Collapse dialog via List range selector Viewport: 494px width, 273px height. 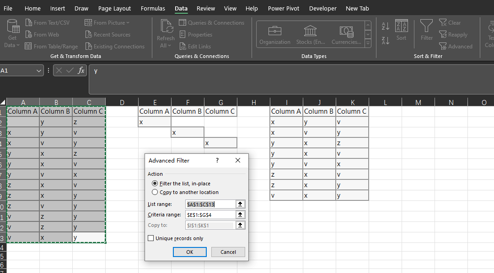tap(240, 204)
